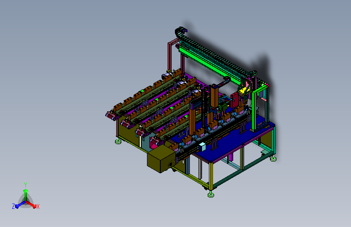The height and width of the screenshot is (227, 351).
Task: Select the small white box on the rail
Action: coord(202,147)
